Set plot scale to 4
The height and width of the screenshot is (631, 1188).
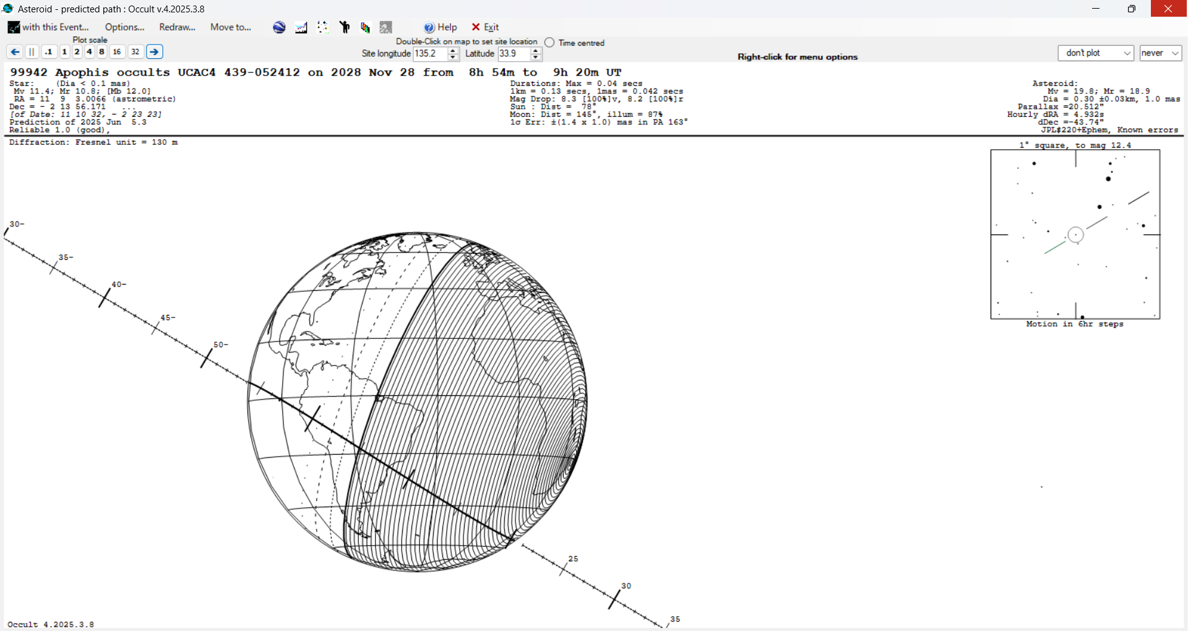90,52
